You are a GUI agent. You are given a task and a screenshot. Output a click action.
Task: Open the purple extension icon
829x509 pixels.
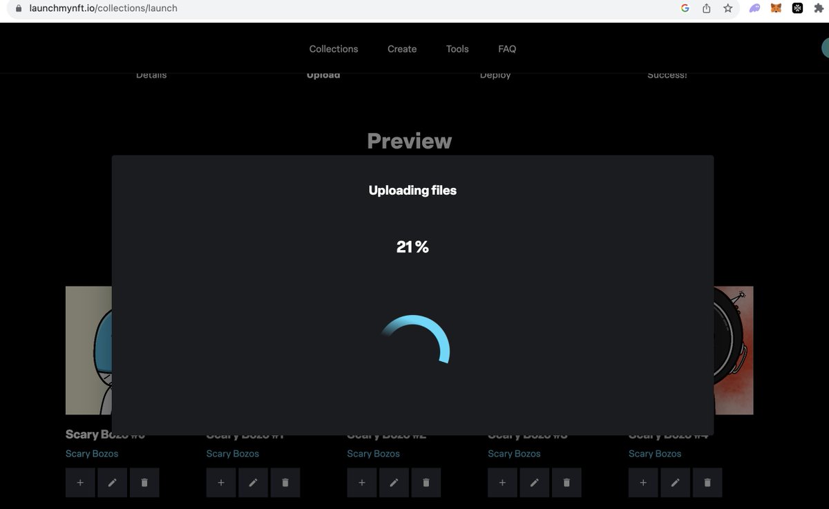point(755,8)
